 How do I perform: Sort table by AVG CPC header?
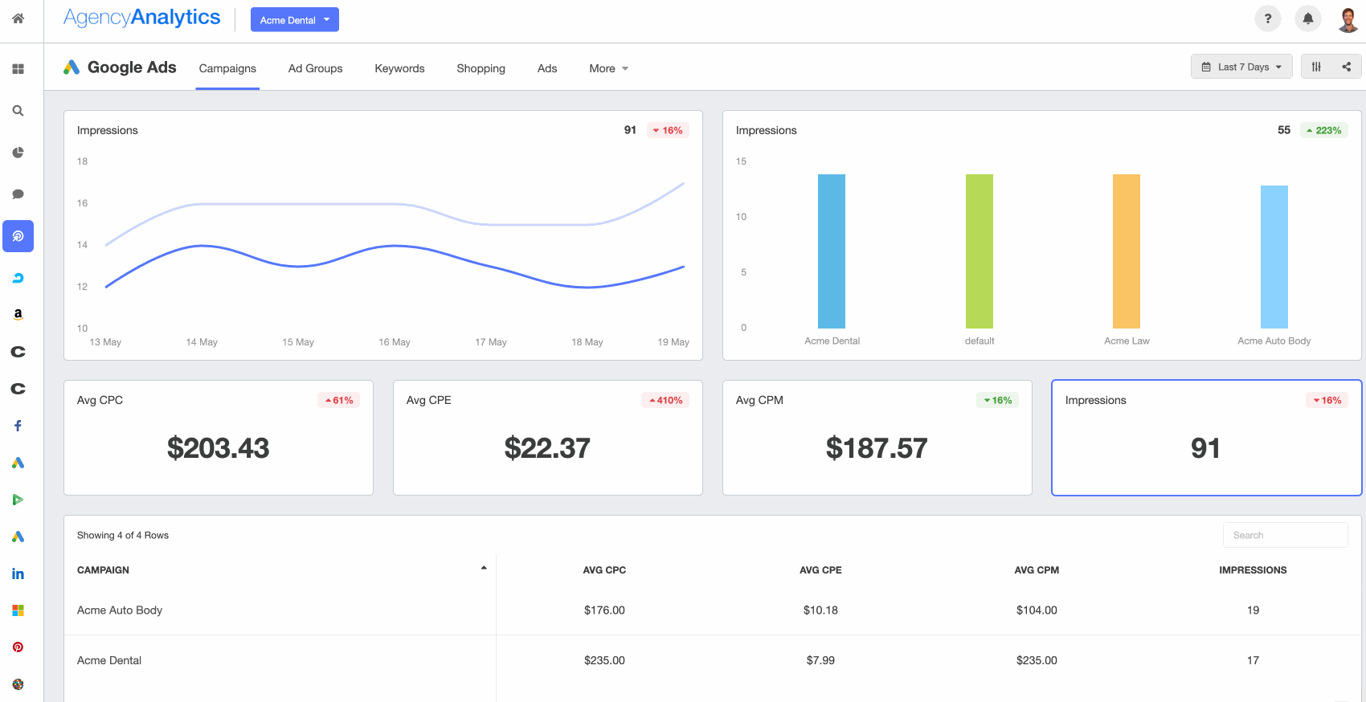[604, 570]
